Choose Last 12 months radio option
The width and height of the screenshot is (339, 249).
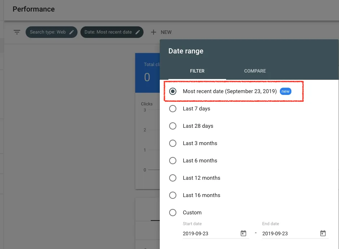173,178
